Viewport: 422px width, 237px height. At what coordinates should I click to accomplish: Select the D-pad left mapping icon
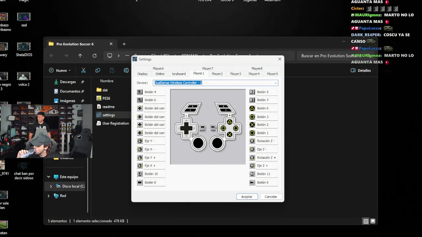pos(140,117)
